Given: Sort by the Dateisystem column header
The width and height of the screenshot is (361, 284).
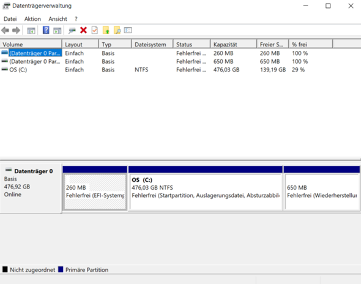Looking at the screenshot, I should 152,44.
